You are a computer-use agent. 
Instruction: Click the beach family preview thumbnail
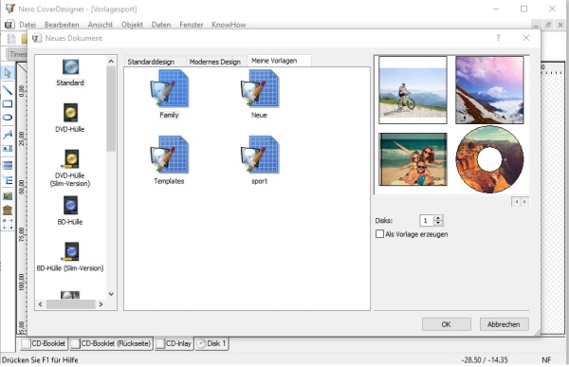click(x=413, y=159)
